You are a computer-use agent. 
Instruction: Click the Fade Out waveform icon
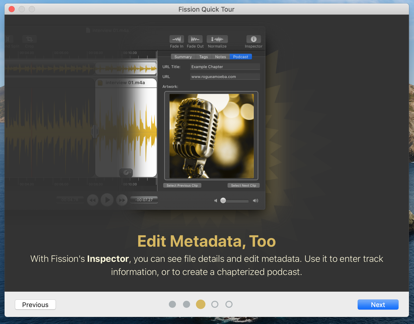pos(195,39)
